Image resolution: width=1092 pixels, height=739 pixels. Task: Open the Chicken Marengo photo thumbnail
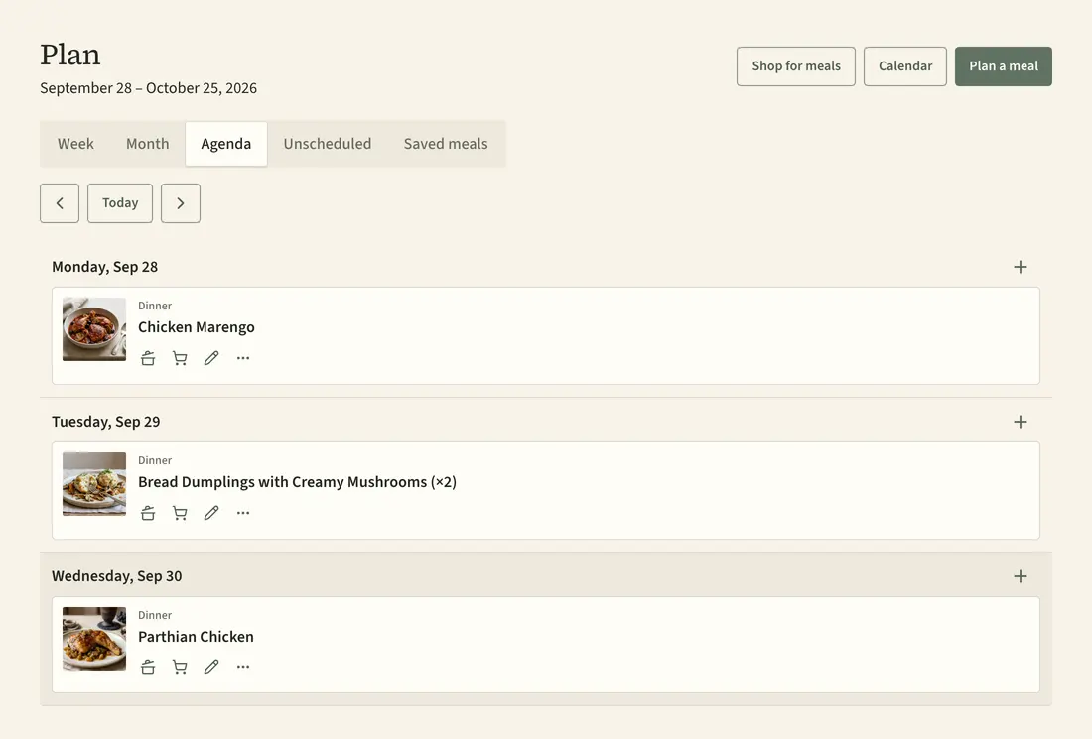pyautogui.click(x=94, y=329)
